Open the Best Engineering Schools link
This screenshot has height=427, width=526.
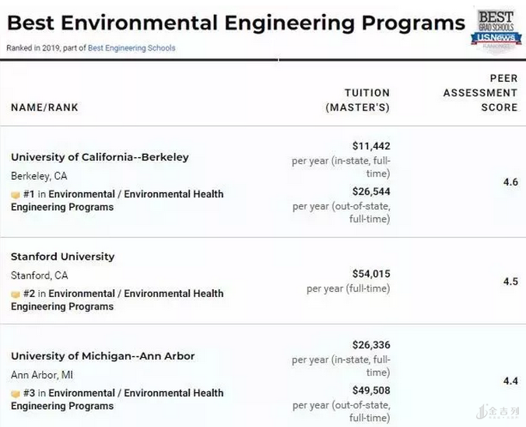click(x=131, y=48)
